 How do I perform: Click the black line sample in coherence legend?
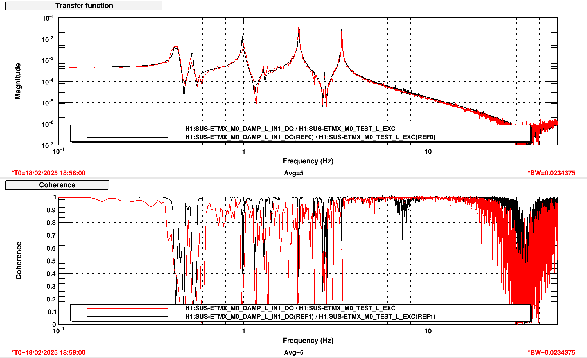pos(128,317)
